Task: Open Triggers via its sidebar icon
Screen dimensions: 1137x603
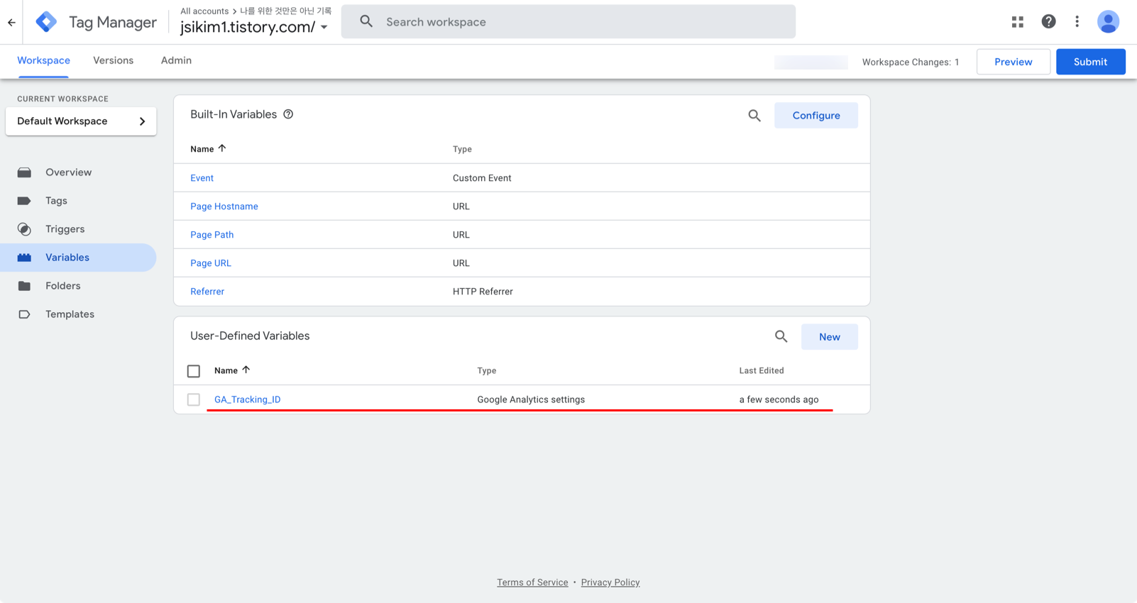Action: pyautogui.click(x=24, y=229)
